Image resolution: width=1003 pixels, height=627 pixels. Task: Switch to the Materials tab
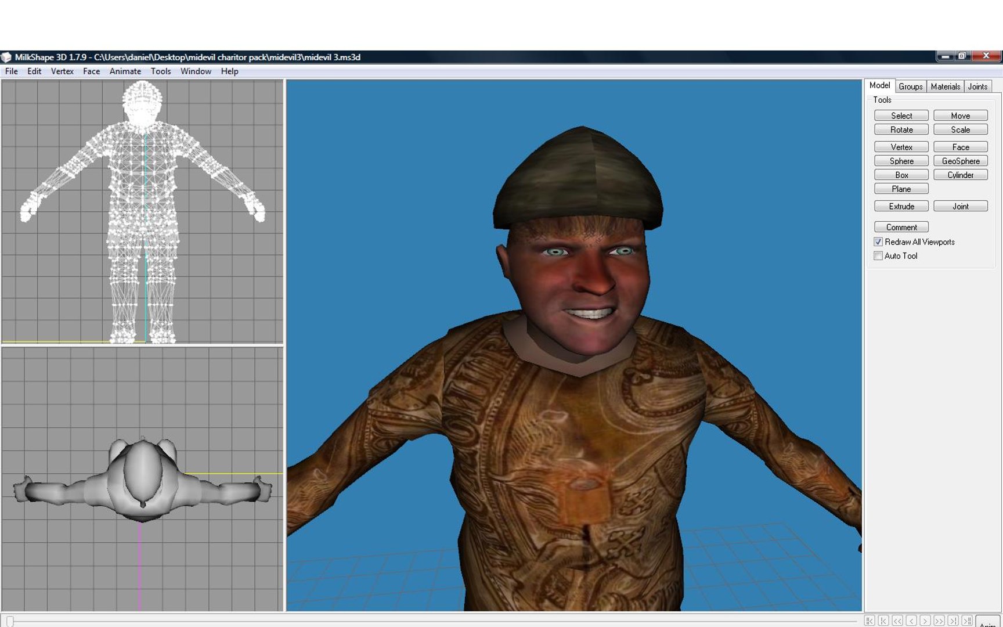click(945, 86)
